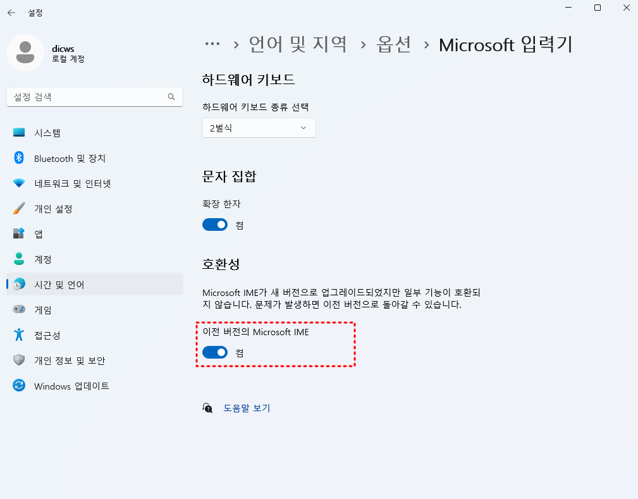Click the 하드웨어 키보드 section heading

[248, 79]
